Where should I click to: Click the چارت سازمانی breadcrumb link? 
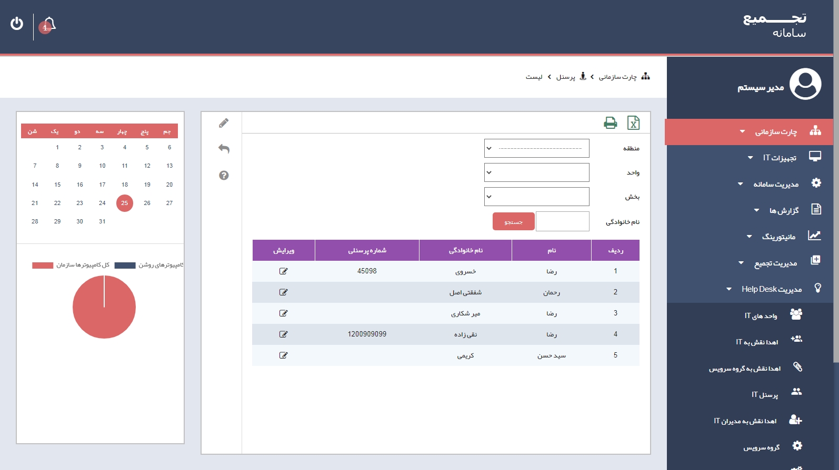[617, 77]
